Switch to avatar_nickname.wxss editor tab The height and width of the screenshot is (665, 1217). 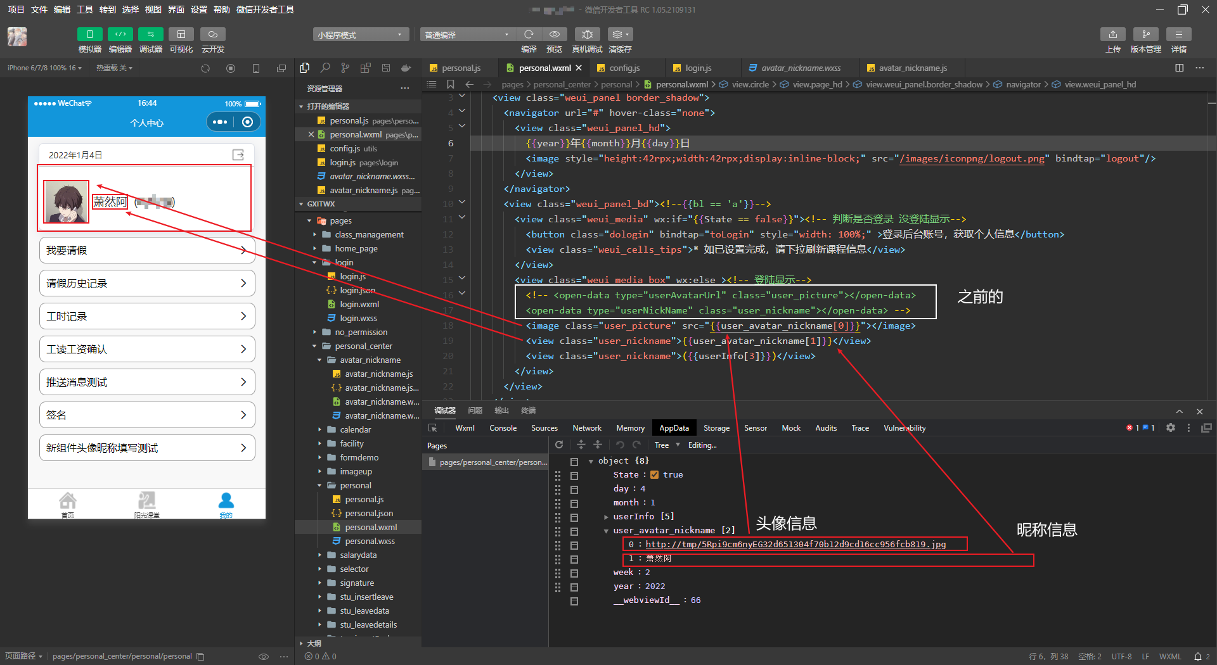click(801, 68)
